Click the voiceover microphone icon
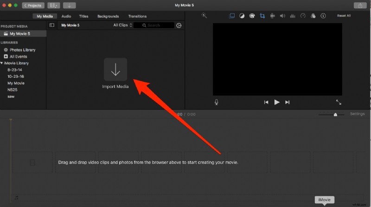The image size is (371, 207). pyautogui.click(x=216, y=102)
